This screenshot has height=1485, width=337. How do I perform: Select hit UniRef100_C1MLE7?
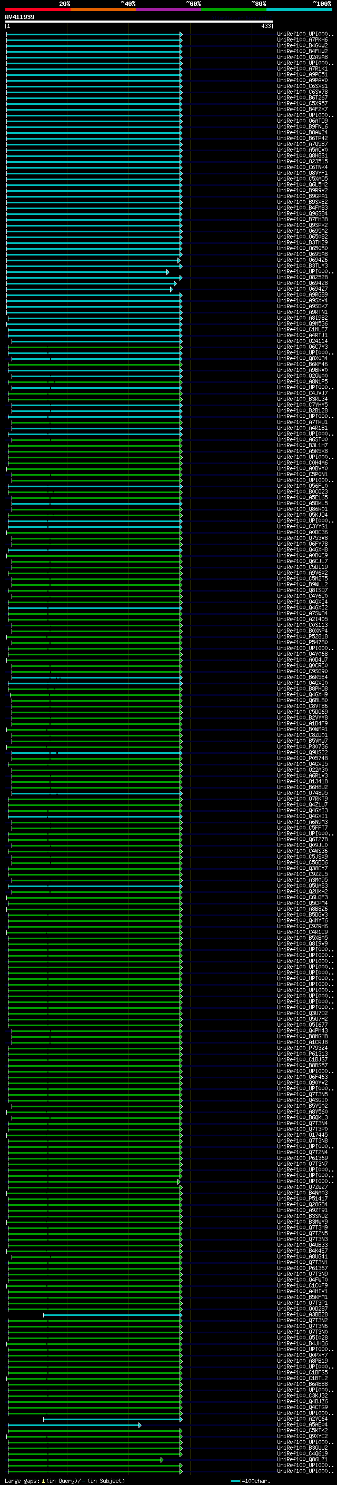(x=302, y=329)
